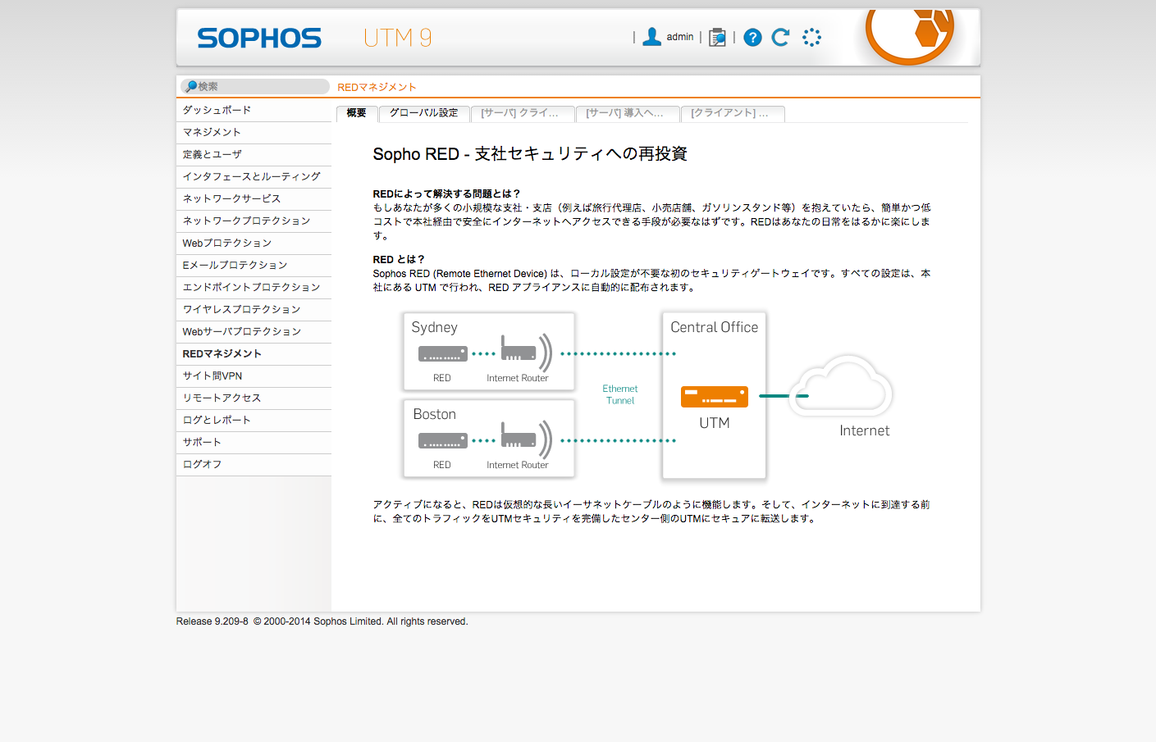The image size is (1156, 742).
Task: Click the SOPHOS logo
Action: tap(259, 38)
